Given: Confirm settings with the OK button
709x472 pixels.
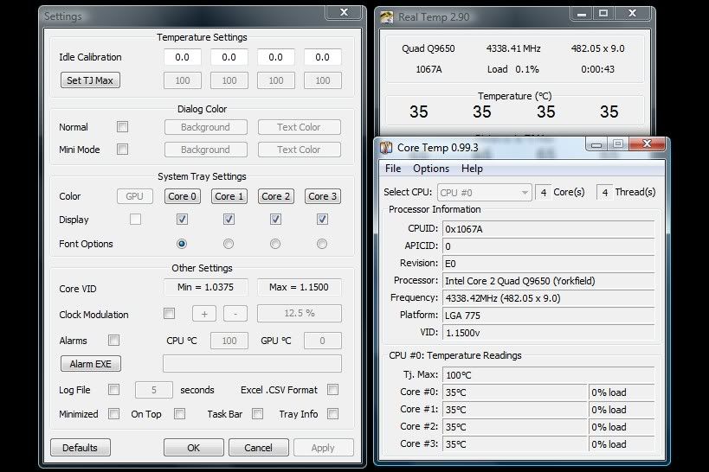Looking at the screenshot, I should pyautogui.click(x=194, y=448).
